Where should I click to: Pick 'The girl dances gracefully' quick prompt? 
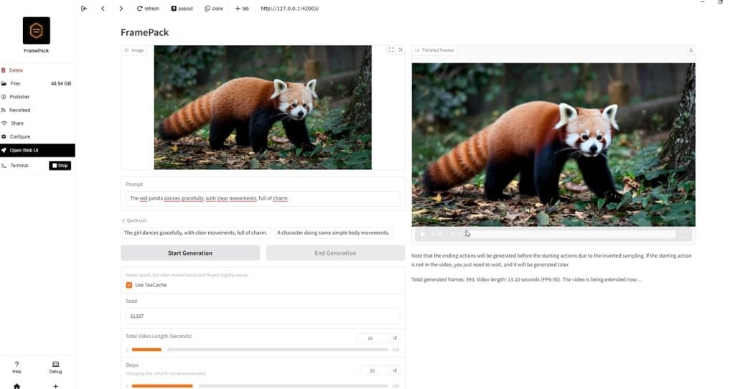point(195,233)
